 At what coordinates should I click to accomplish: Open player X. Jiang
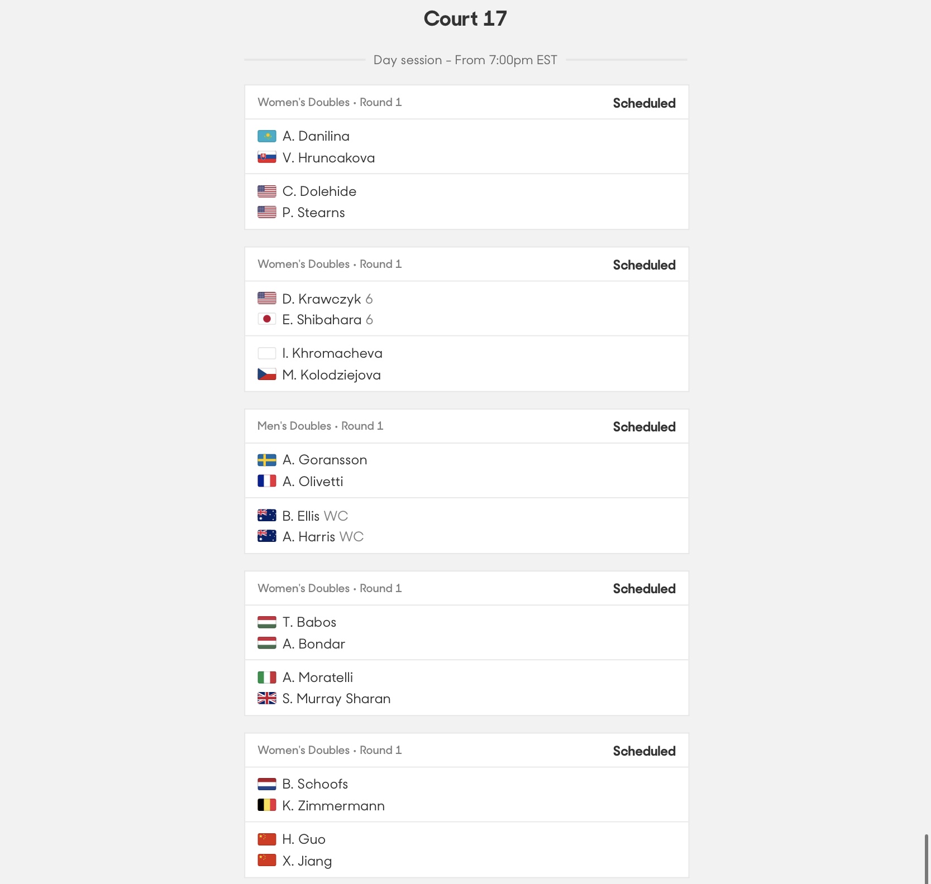pyautogui.click(x=307, y=861)
